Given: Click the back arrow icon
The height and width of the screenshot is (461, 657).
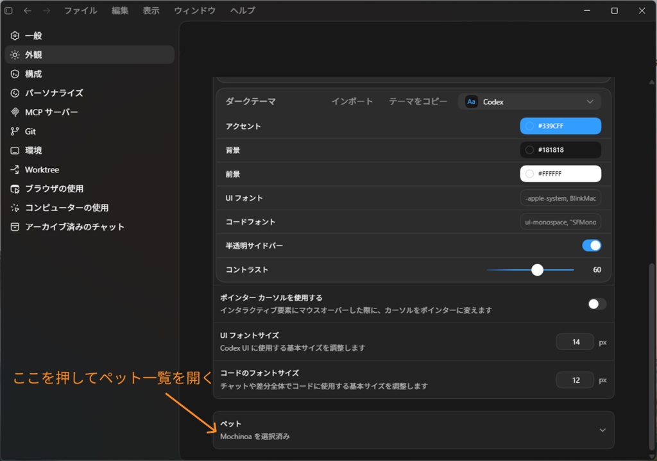Looking at the screenshot, I should 27,10.
